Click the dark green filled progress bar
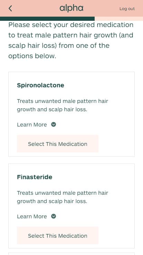The image size is (143, 255). pyautogui.click(x=47, y=19)
